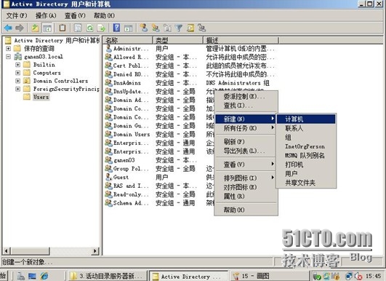The image size is (386, 281).
Task: Select 打印机 in the New submenu
Action: point(306,165)
